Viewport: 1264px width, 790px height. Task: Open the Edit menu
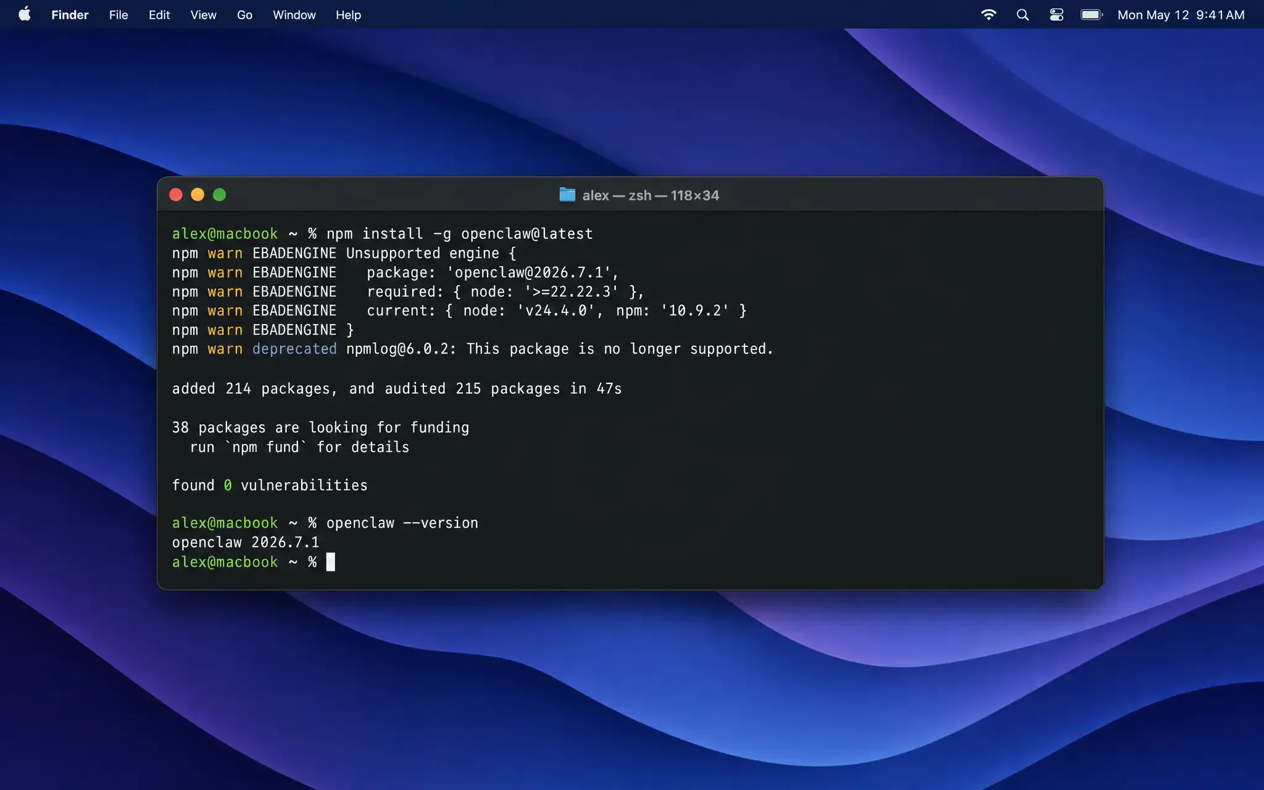(x=159, y=15)
